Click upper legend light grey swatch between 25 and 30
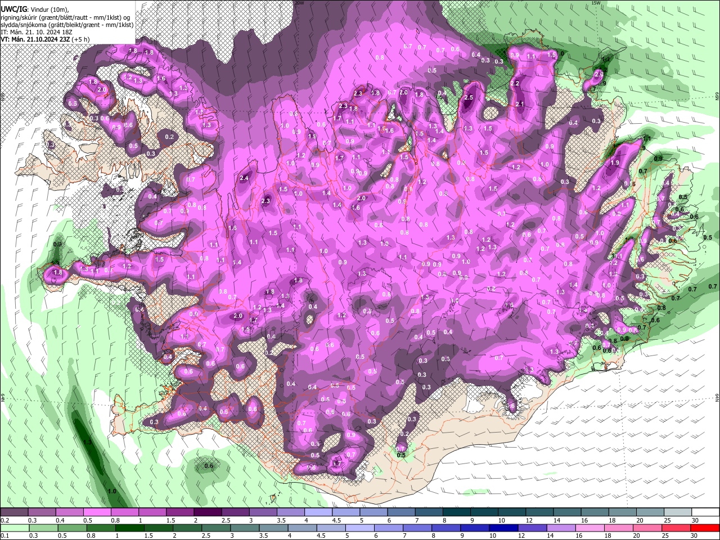The height and width of the screenshot is (540, 720). click(x=677, y=512)
